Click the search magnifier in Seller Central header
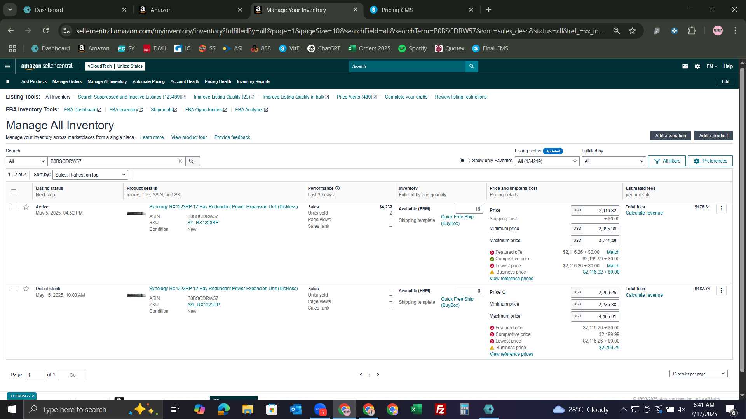746x419 pixels. coord(472,66)
